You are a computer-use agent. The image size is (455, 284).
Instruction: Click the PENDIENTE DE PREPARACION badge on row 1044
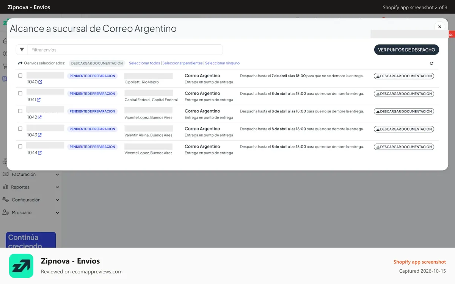[x=93, y=147]
